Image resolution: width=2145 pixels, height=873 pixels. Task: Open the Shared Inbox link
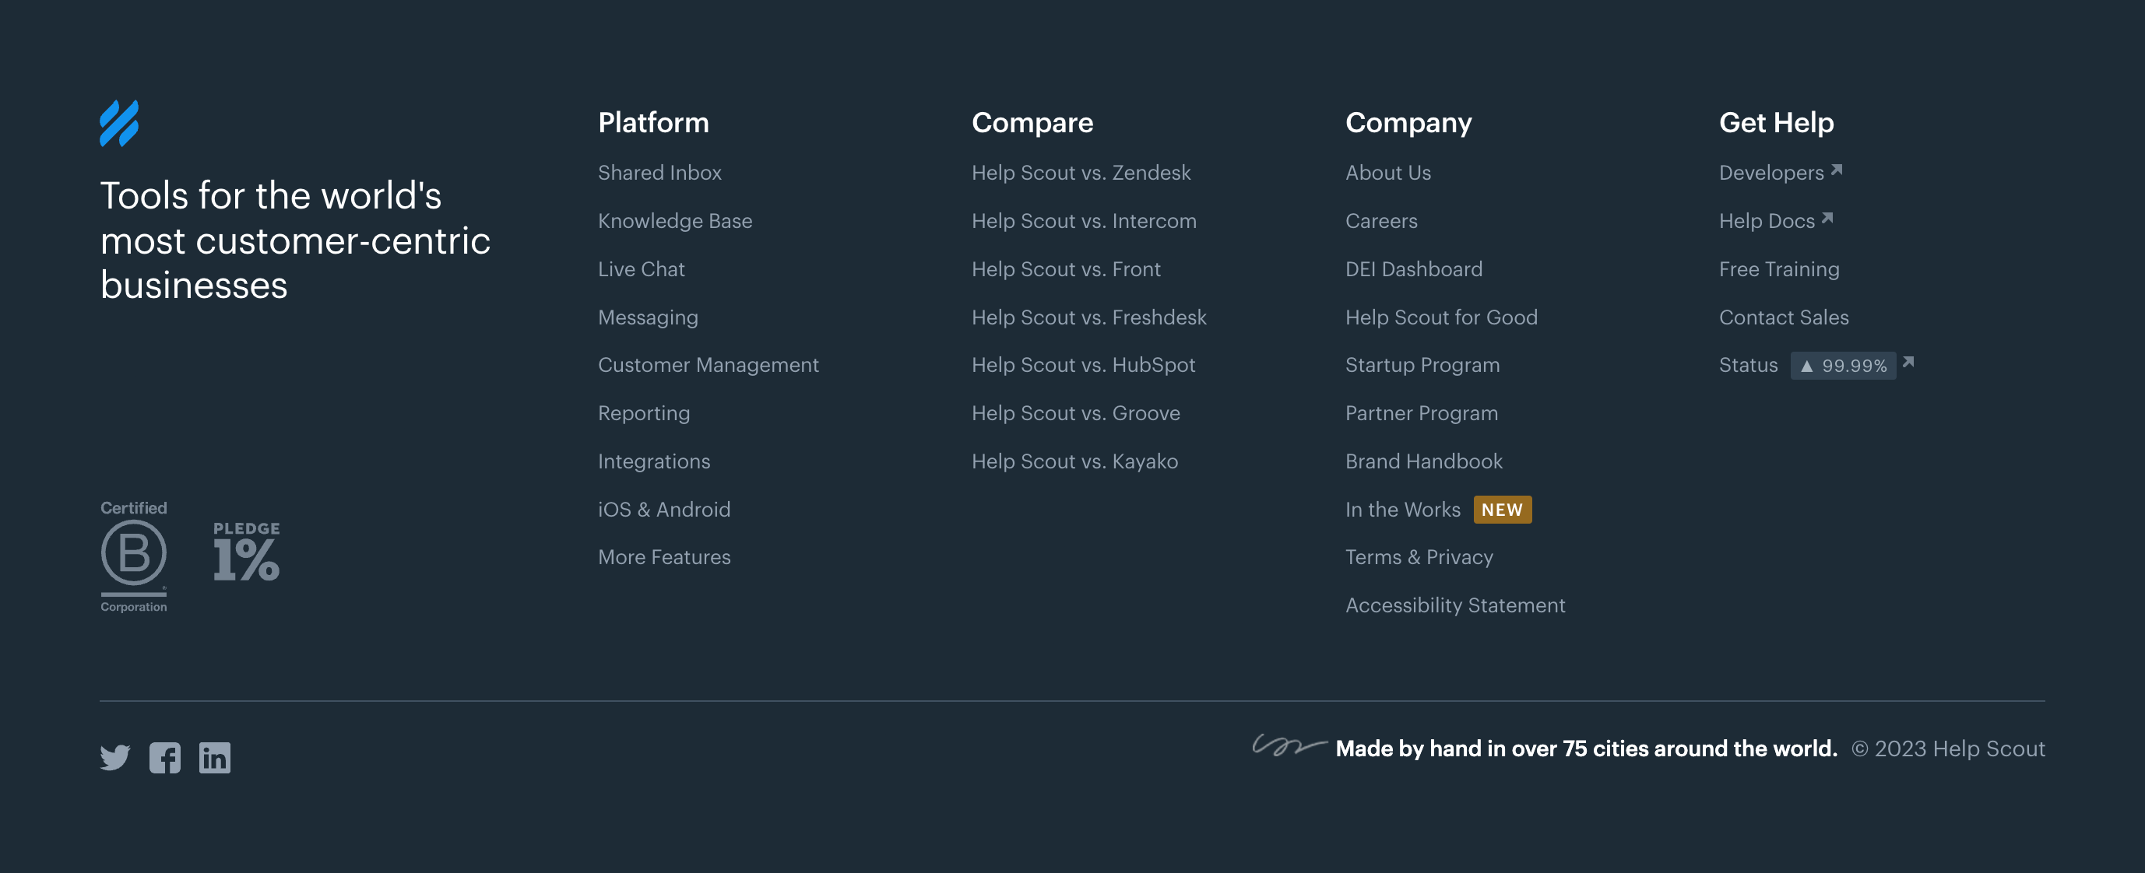click(x=659, y=173)
